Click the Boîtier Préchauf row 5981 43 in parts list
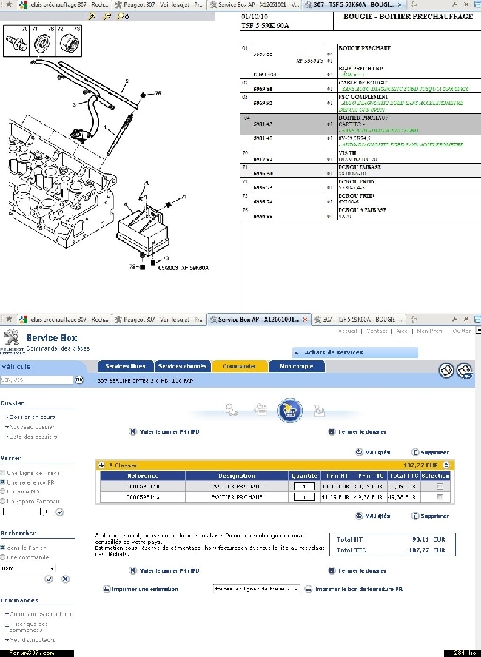This screenshot has width=481, height=657. [x=361, y=124]
